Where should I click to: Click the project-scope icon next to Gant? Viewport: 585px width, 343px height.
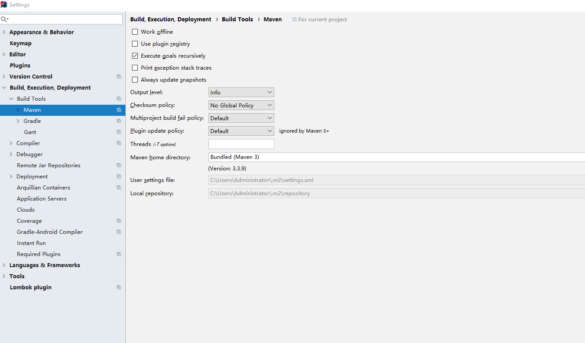pos(119,132)
